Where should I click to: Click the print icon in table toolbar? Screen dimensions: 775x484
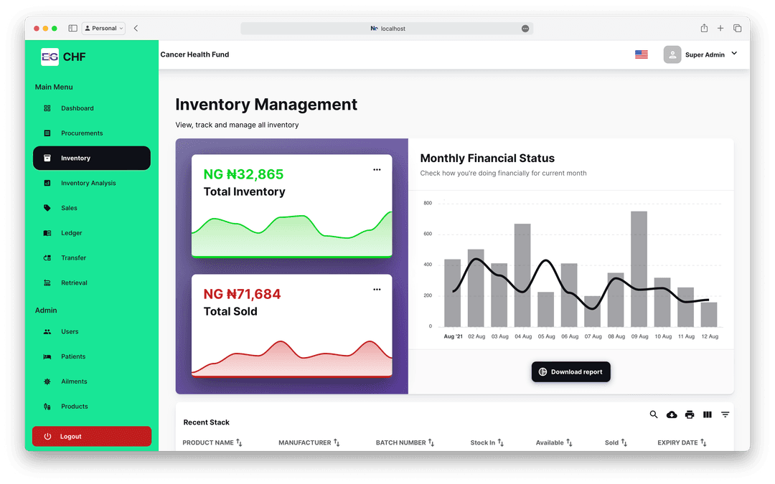[690, 414]
